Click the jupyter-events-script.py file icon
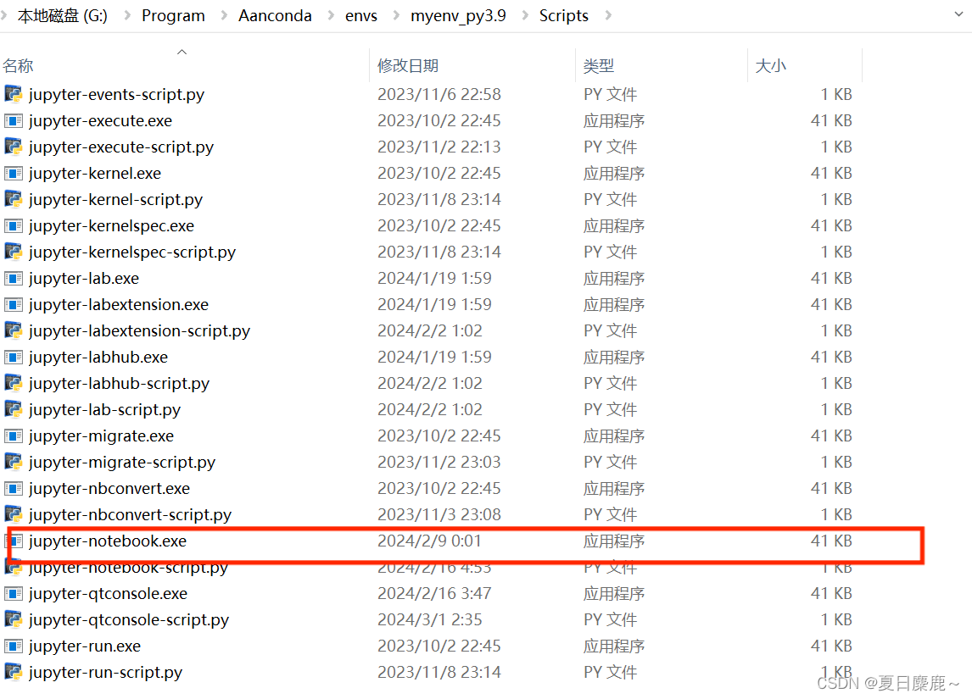The height and width of the screenshot is (699, 972). tap(14, 94)
